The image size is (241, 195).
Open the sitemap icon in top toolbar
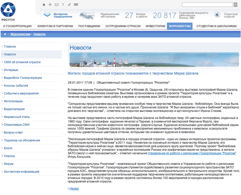50,4
